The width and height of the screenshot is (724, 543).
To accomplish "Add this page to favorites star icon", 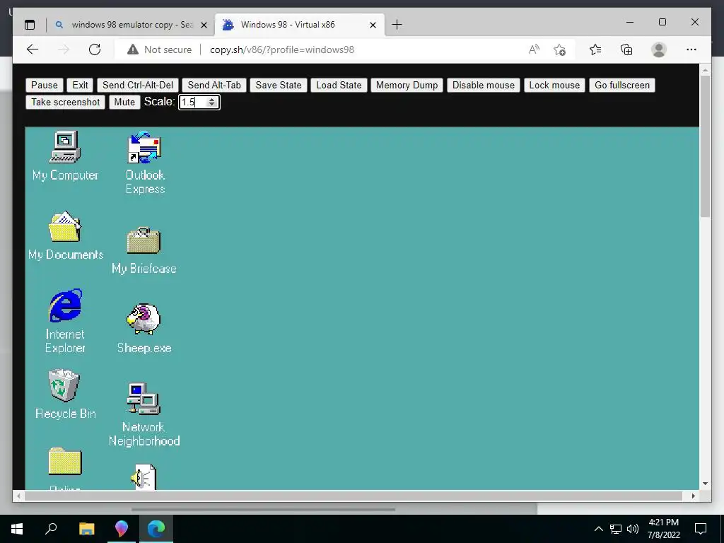I will click(560, 49).
